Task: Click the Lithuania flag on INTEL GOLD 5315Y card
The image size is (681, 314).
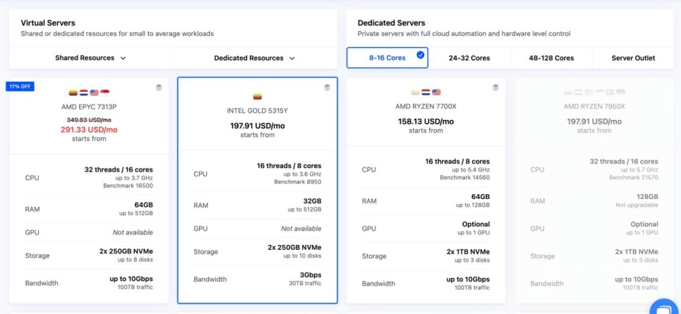Action: pyautogui.click(x=258, y=97)
